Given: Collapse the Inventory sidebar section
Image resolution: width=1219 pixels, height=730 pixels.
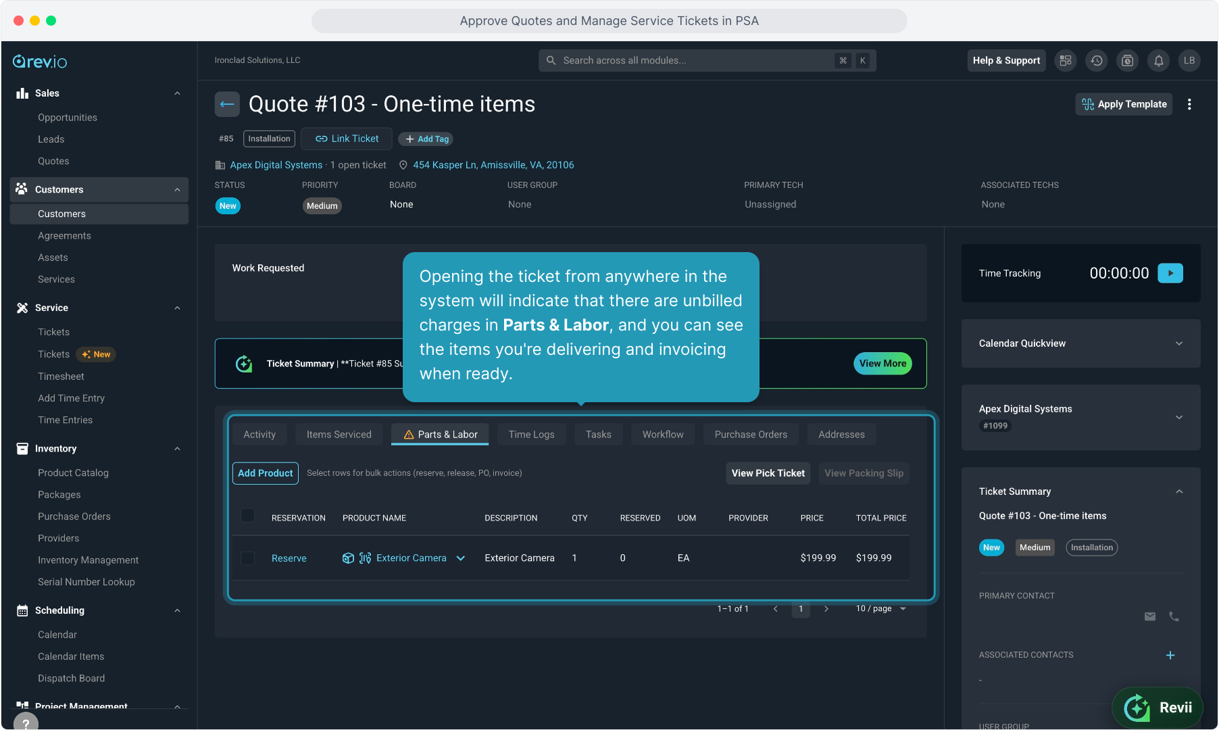Looking at the screenshot, I should [177, 448].
